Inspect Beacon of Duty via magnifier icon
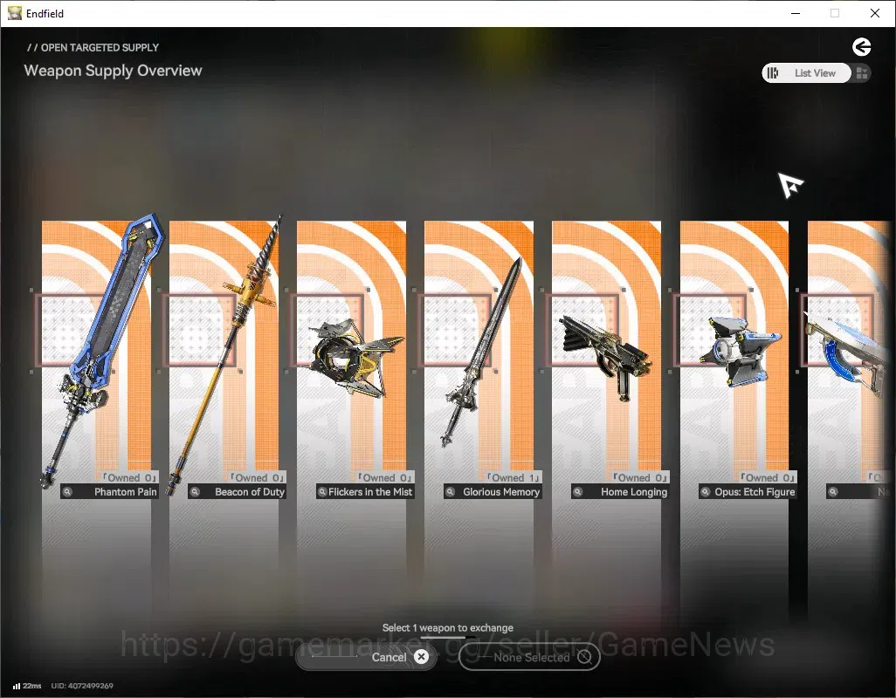Screen dimensions: 896x698 [x=195, y=491]
